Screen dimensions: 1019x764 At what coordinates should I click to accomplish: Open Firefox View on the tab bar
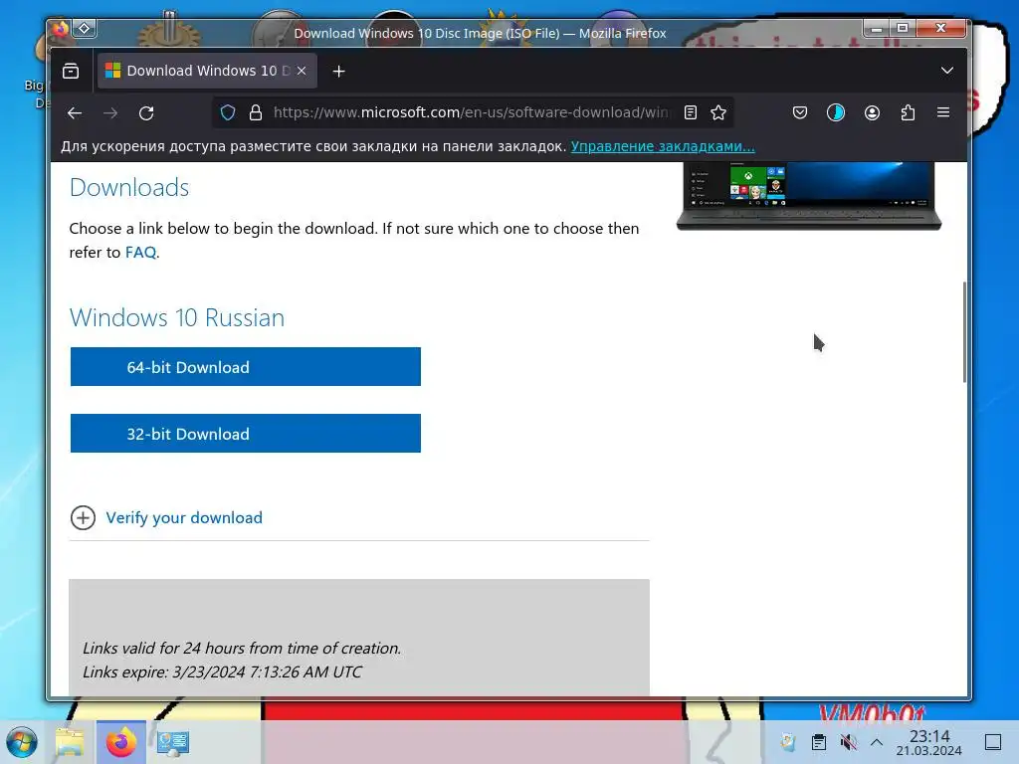click(x=71, y=71)
